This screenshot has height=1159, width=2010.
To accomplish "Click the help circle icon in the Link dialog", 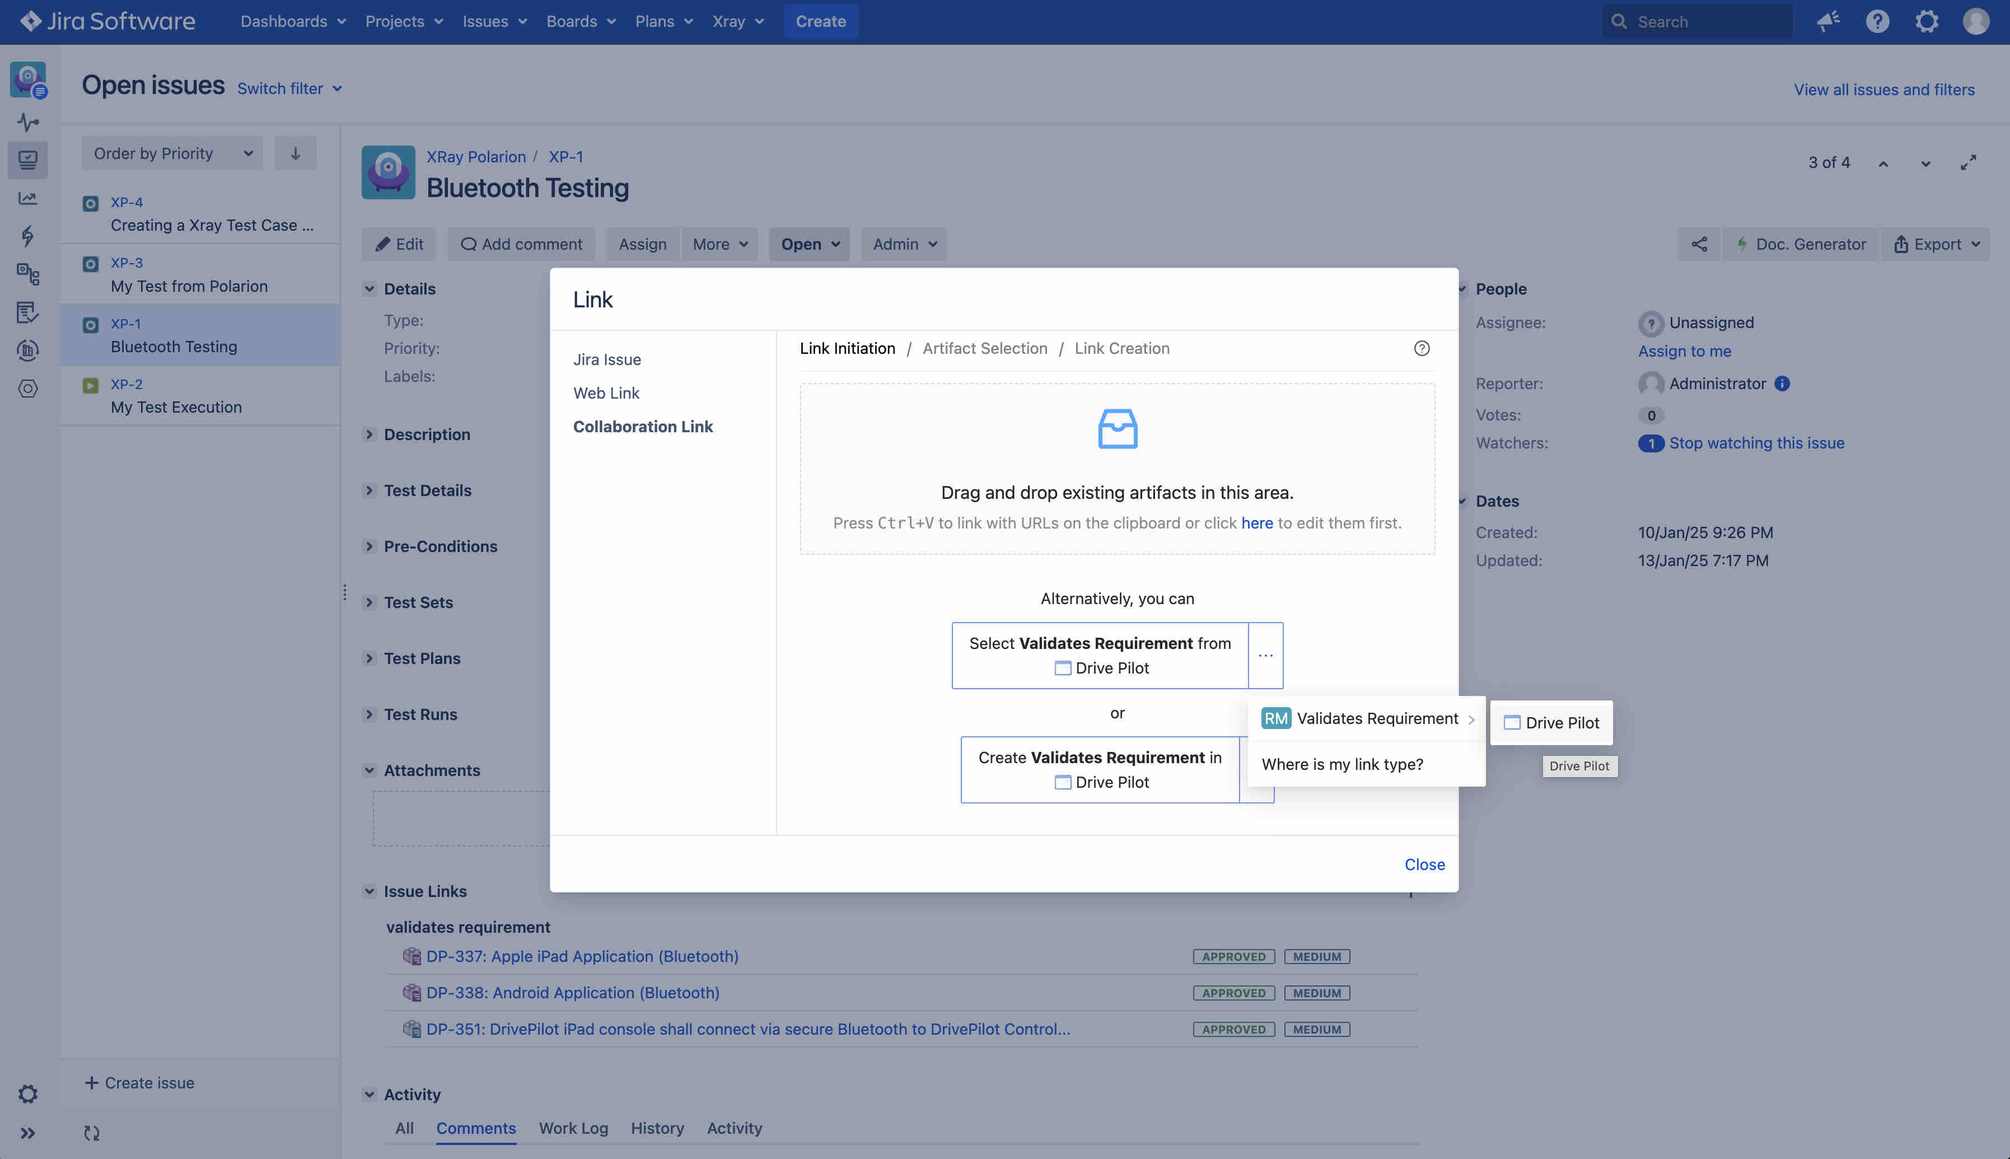I will 1422,349.
